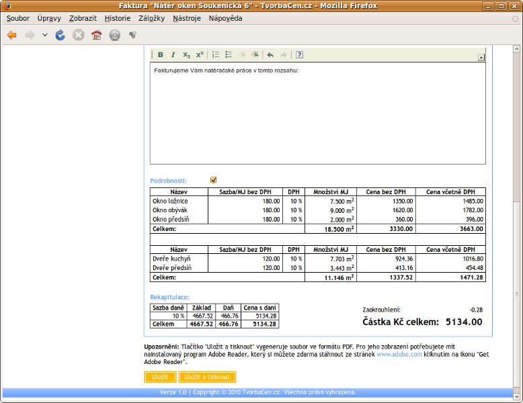
Task: Select the Okno ložnice row name
Action: coord(170,201)
